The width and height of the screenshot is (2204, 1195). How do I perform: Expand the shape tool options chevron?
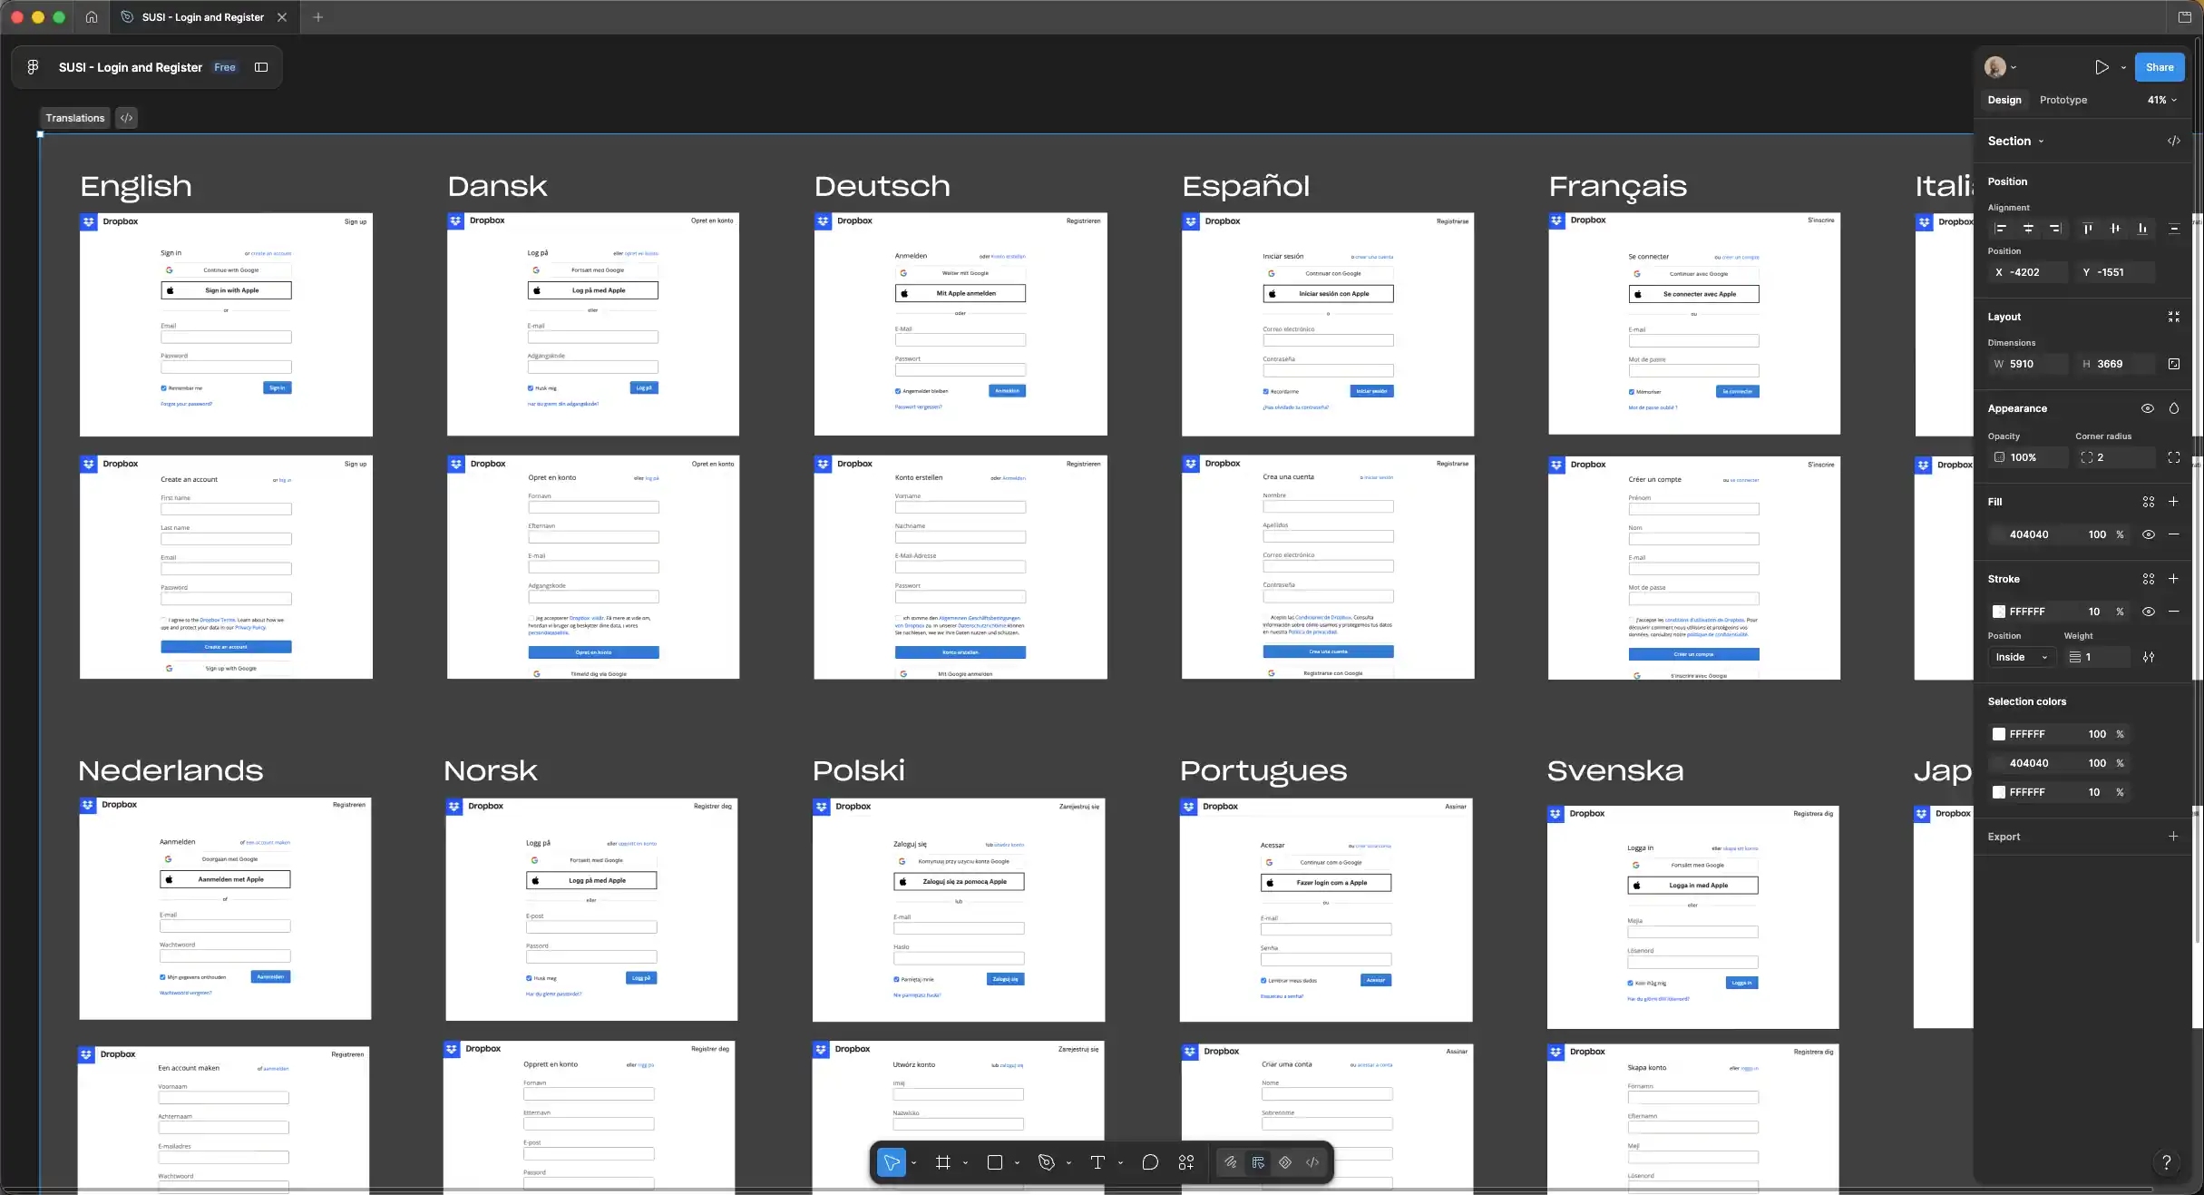1017,1162
